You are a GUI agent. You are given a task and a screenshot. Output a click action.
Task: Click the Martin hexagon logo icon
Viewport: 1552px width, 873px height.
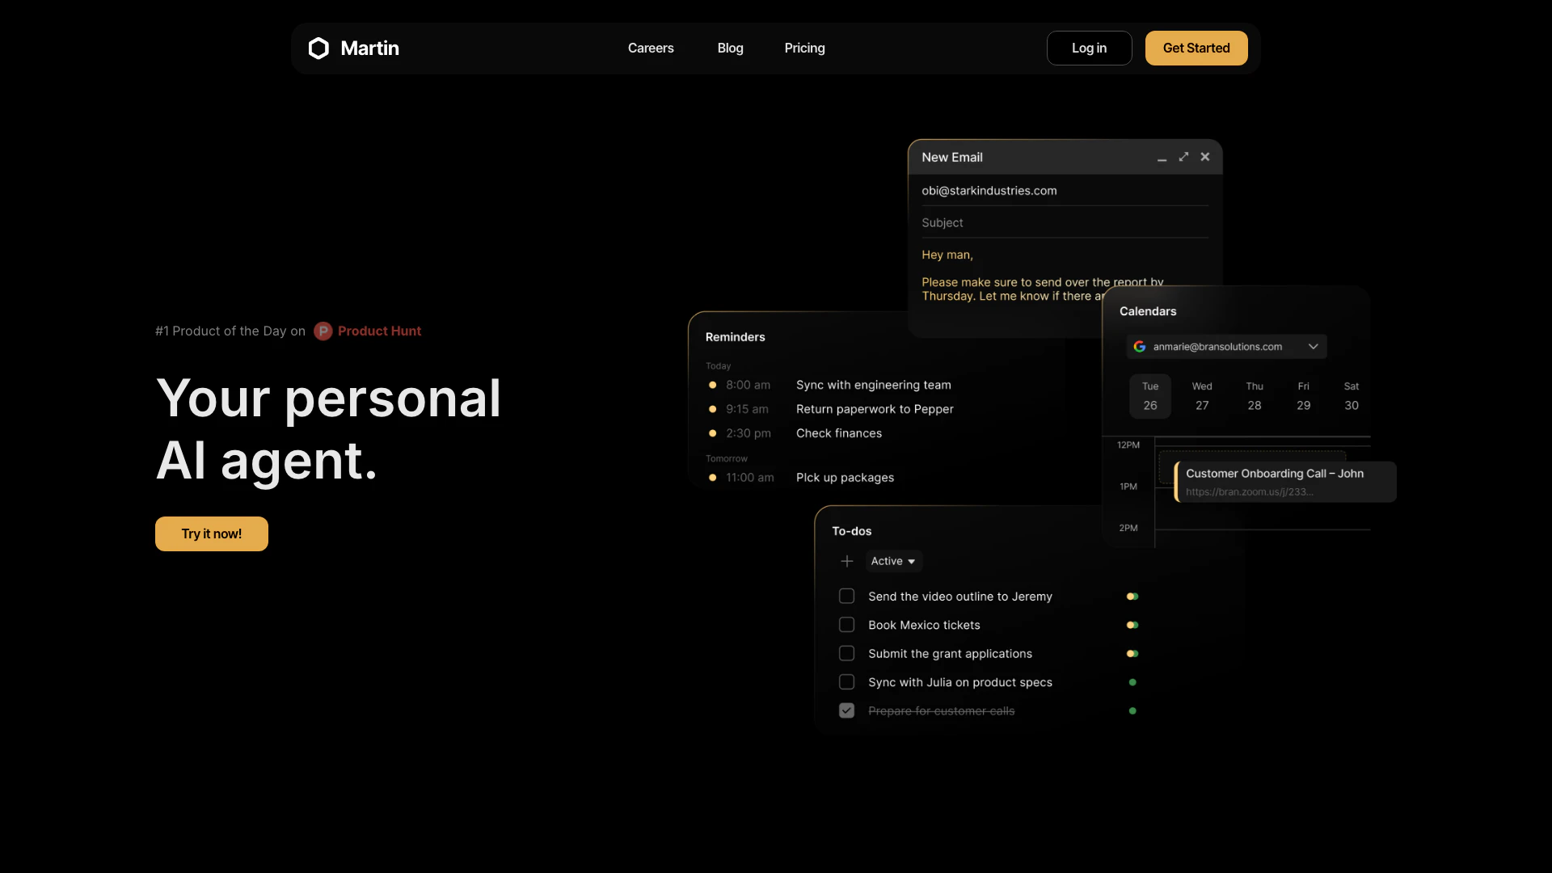coord(318,48)
